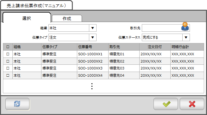Switch to the 作成 tab
This screenshot has width=207, height=115.
pyautogui.click(x=67, y=19)
